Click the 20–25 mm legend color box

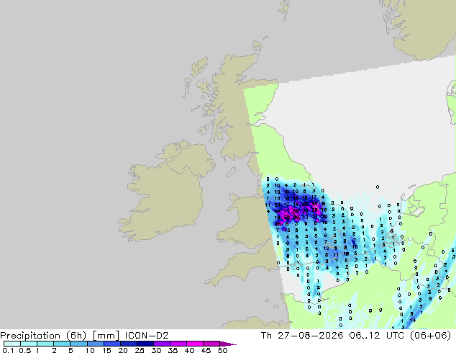129,344
